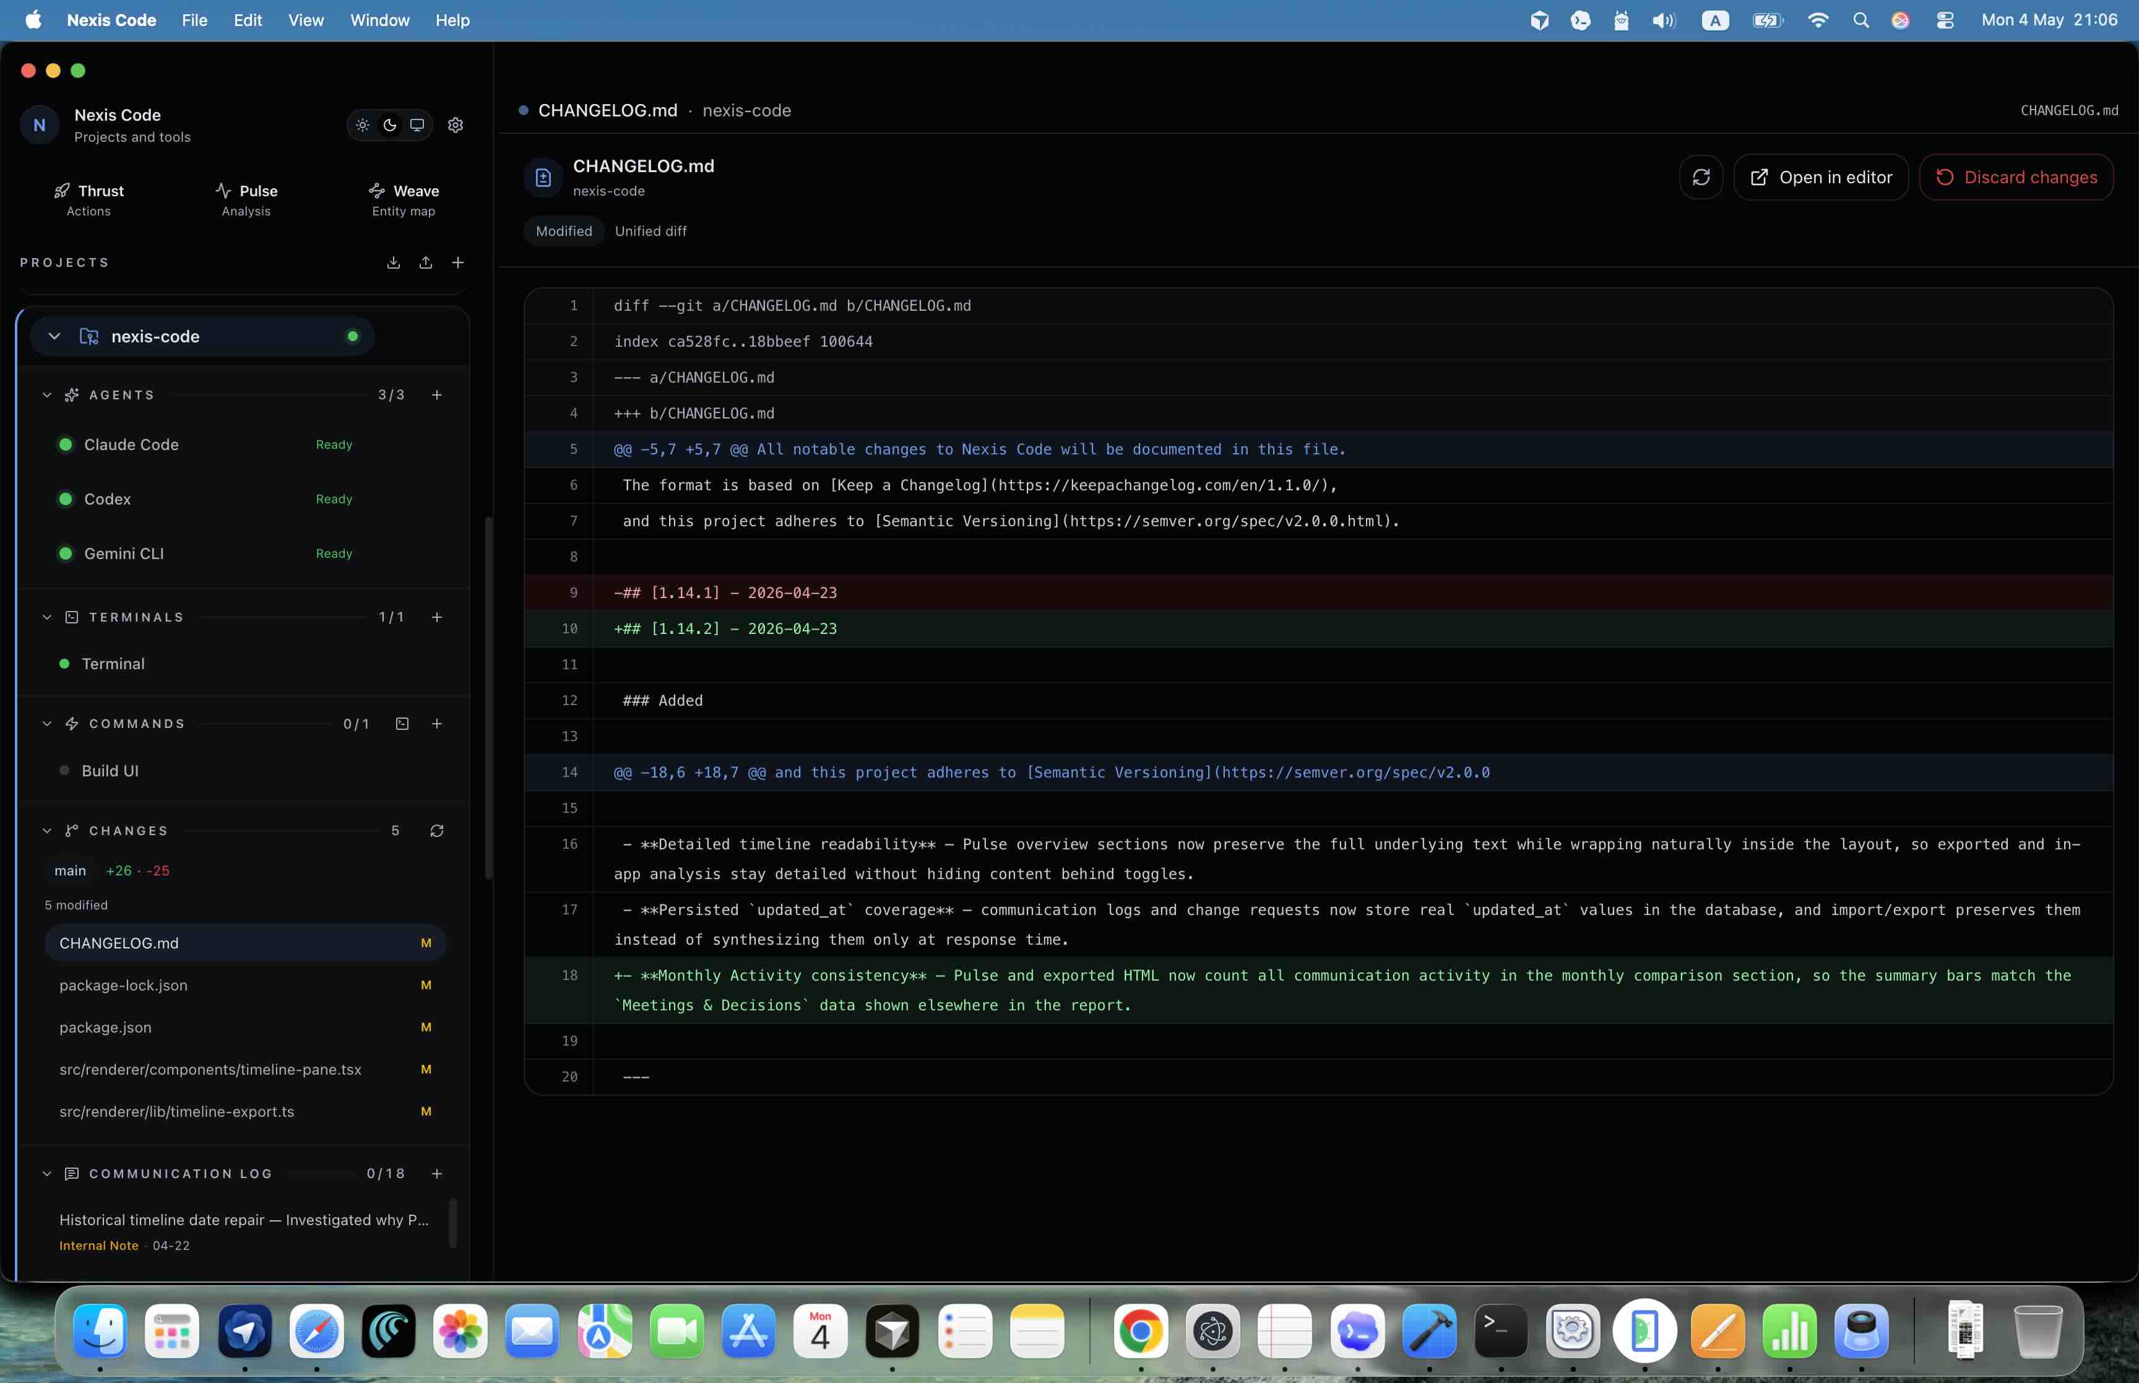This screenshot has height=1383, width=2139.
Task: Collapse the Communication Log section
Action: 46,1174
